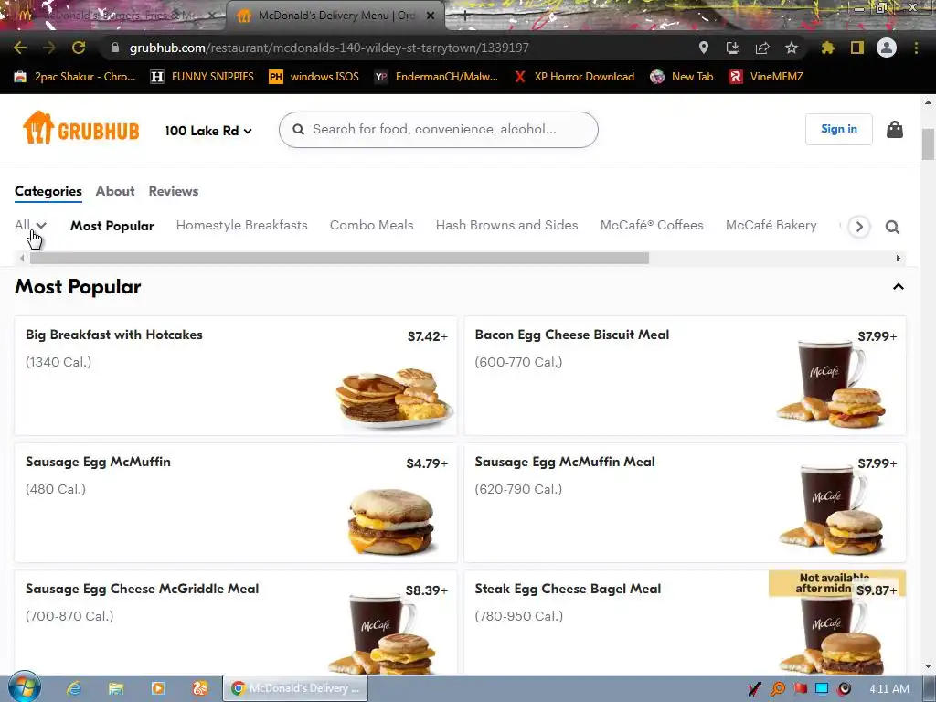Open the XP Horror Download bookmark

[x=574, y=77]
